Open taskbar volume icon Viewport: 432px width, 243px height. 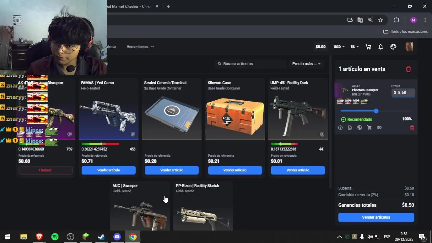370,237
